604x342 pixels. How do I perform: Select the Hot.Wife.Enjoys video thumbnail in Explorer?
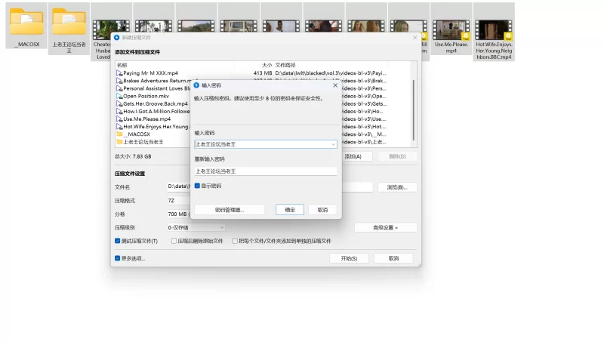click(x=494, y=32)
